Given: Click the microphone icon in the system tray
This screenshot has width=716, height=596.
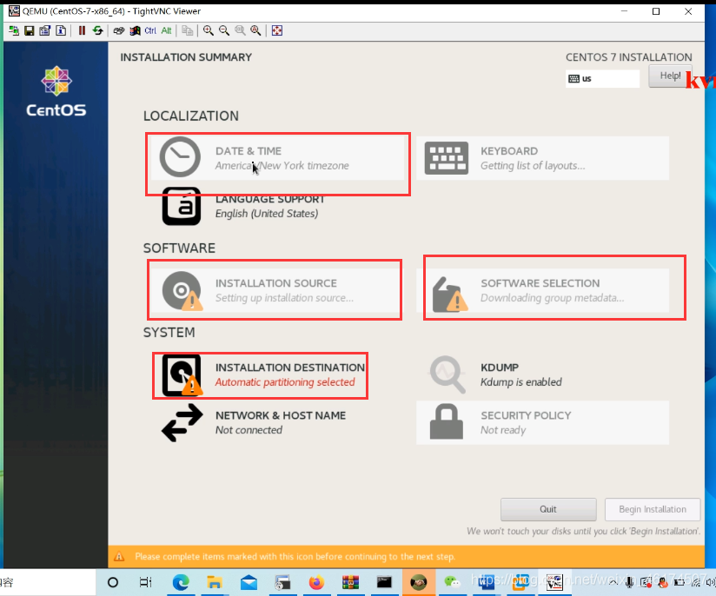Looking at the screenshot, I should point(629,582).
